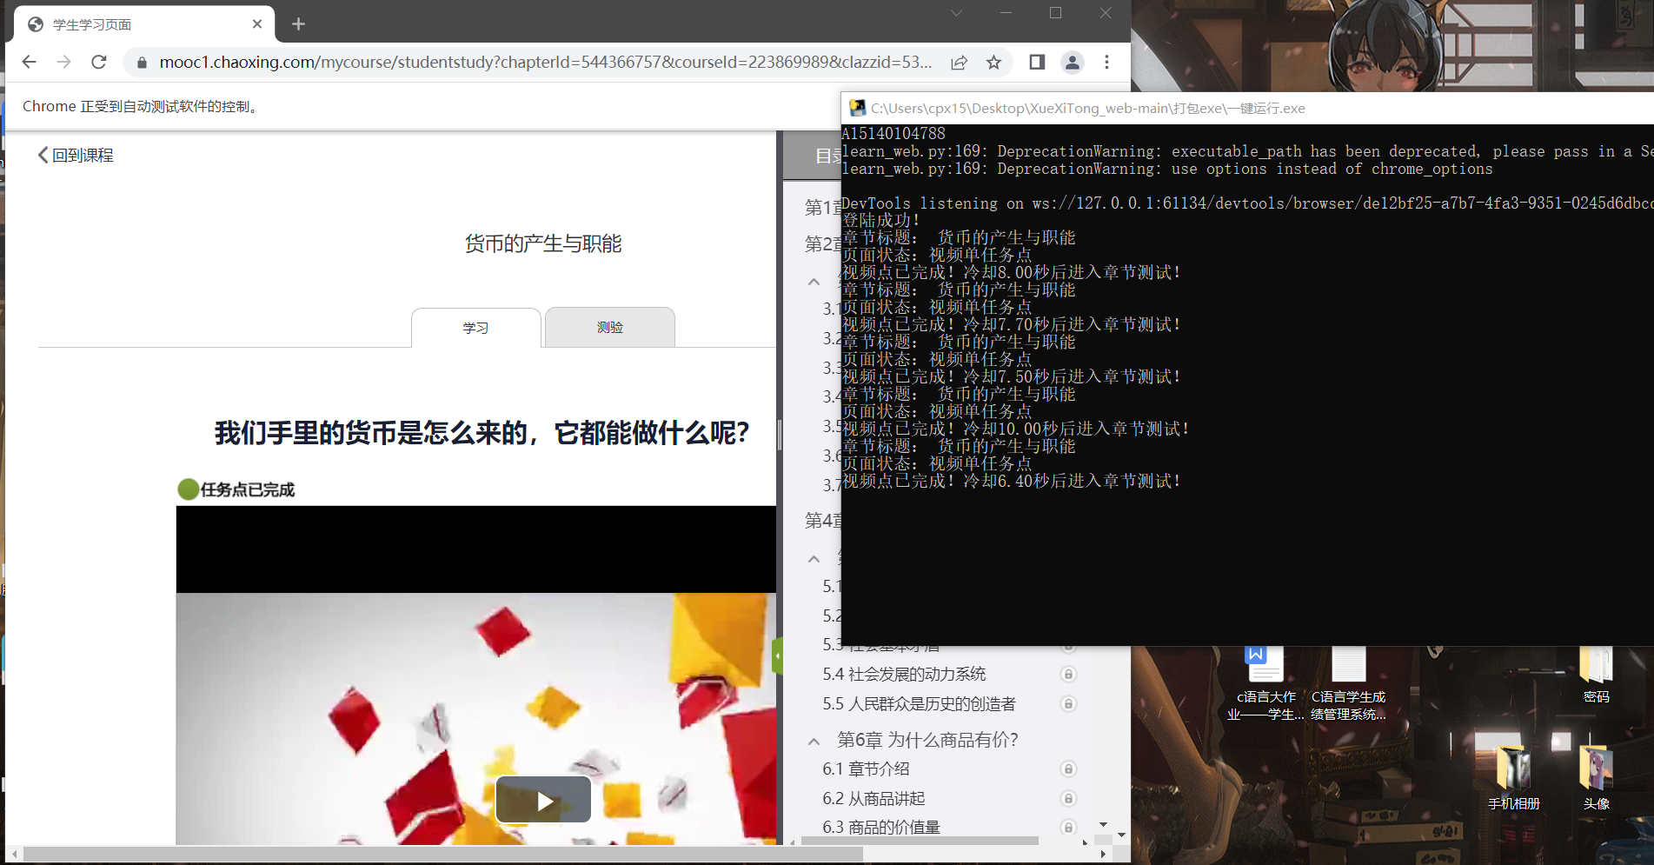Click the 回到课程 link
1654x865 pixels.
(76, 155)
